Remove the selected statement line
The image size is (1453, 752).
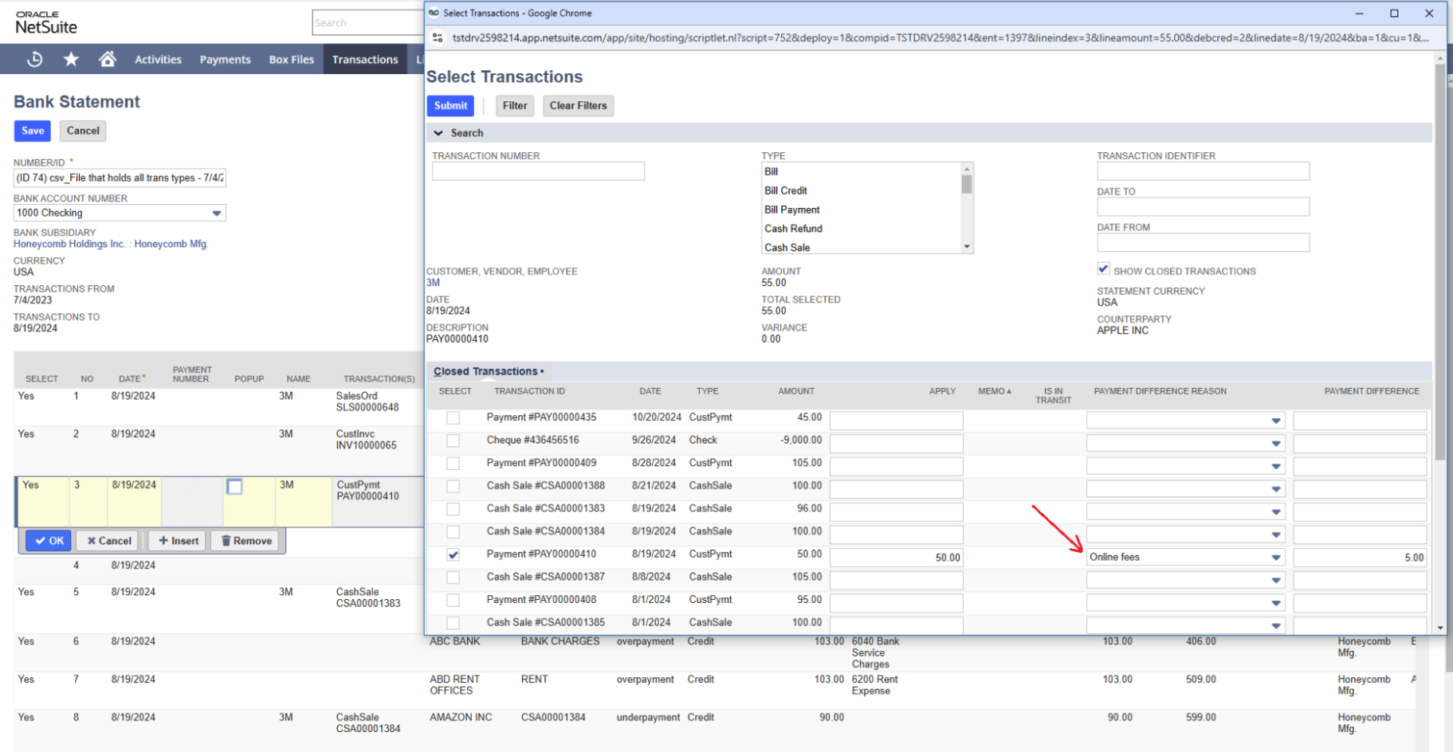(x=245, y=541)
